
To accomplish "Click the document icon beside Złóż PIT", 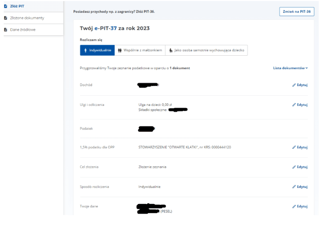I will click(5, 6).
